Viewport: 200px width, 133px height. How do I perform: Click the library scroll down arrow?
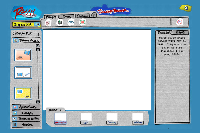(38, 102)
